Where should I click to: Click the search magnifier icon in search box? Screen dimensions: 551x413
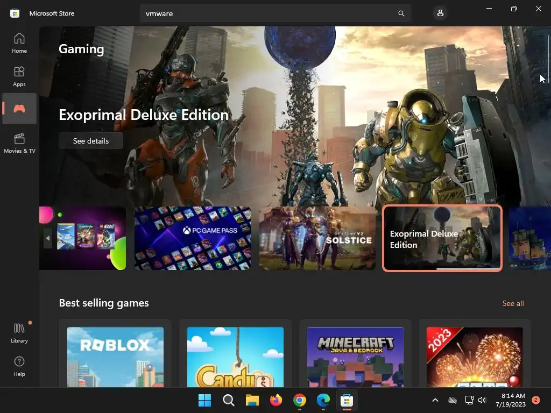tap(401, 13)
